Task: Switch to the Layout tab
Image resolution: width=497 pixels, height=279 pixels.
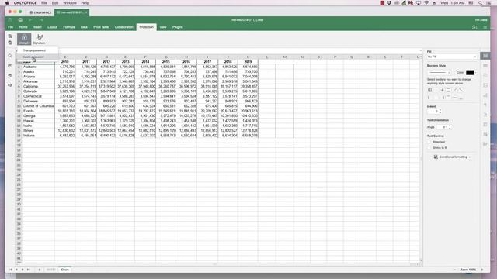Action: coord(52,27)
